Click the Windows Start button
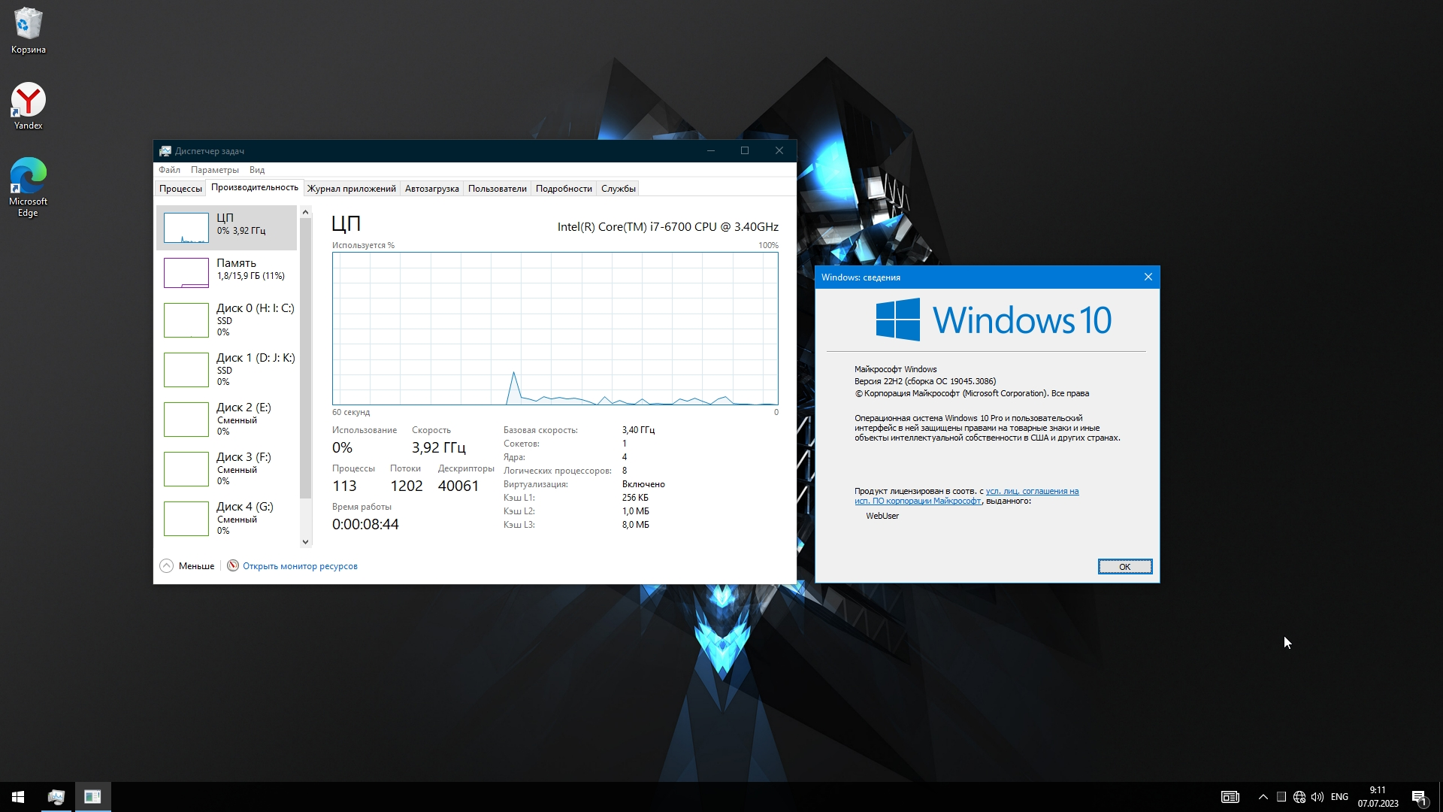Image resolution: width=1443 pixels, height=812 pixels. 18,797
